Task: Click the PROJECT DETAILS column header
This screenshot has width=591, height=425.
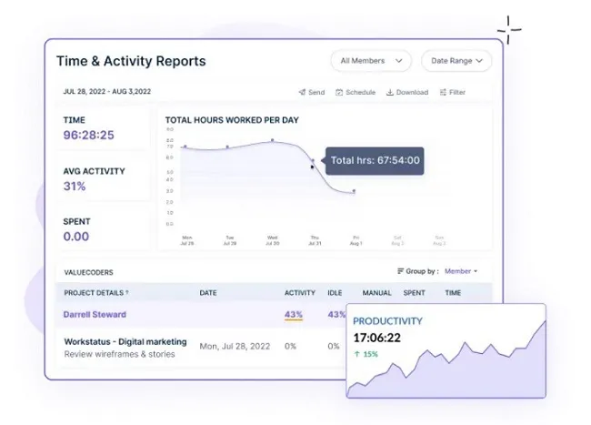Action: click(x=94, y=293)
